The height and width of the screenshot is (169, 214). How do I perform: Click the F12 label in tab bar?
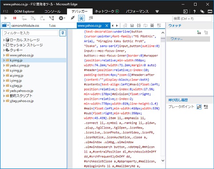[6, 12]
